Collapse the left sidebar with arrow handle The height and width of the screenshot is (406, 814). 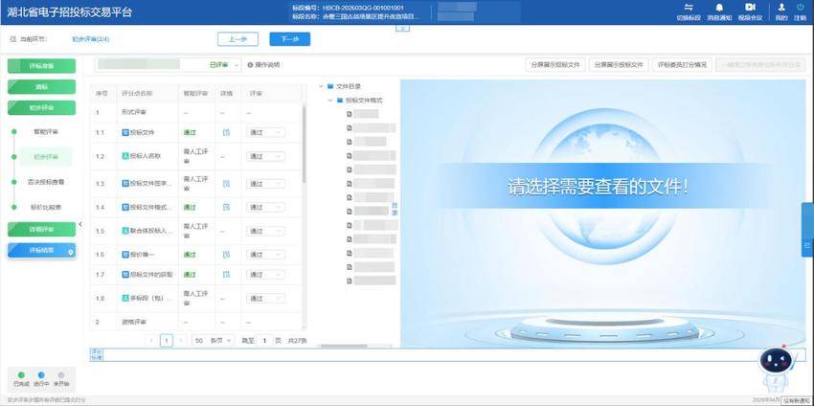[80, 225]
